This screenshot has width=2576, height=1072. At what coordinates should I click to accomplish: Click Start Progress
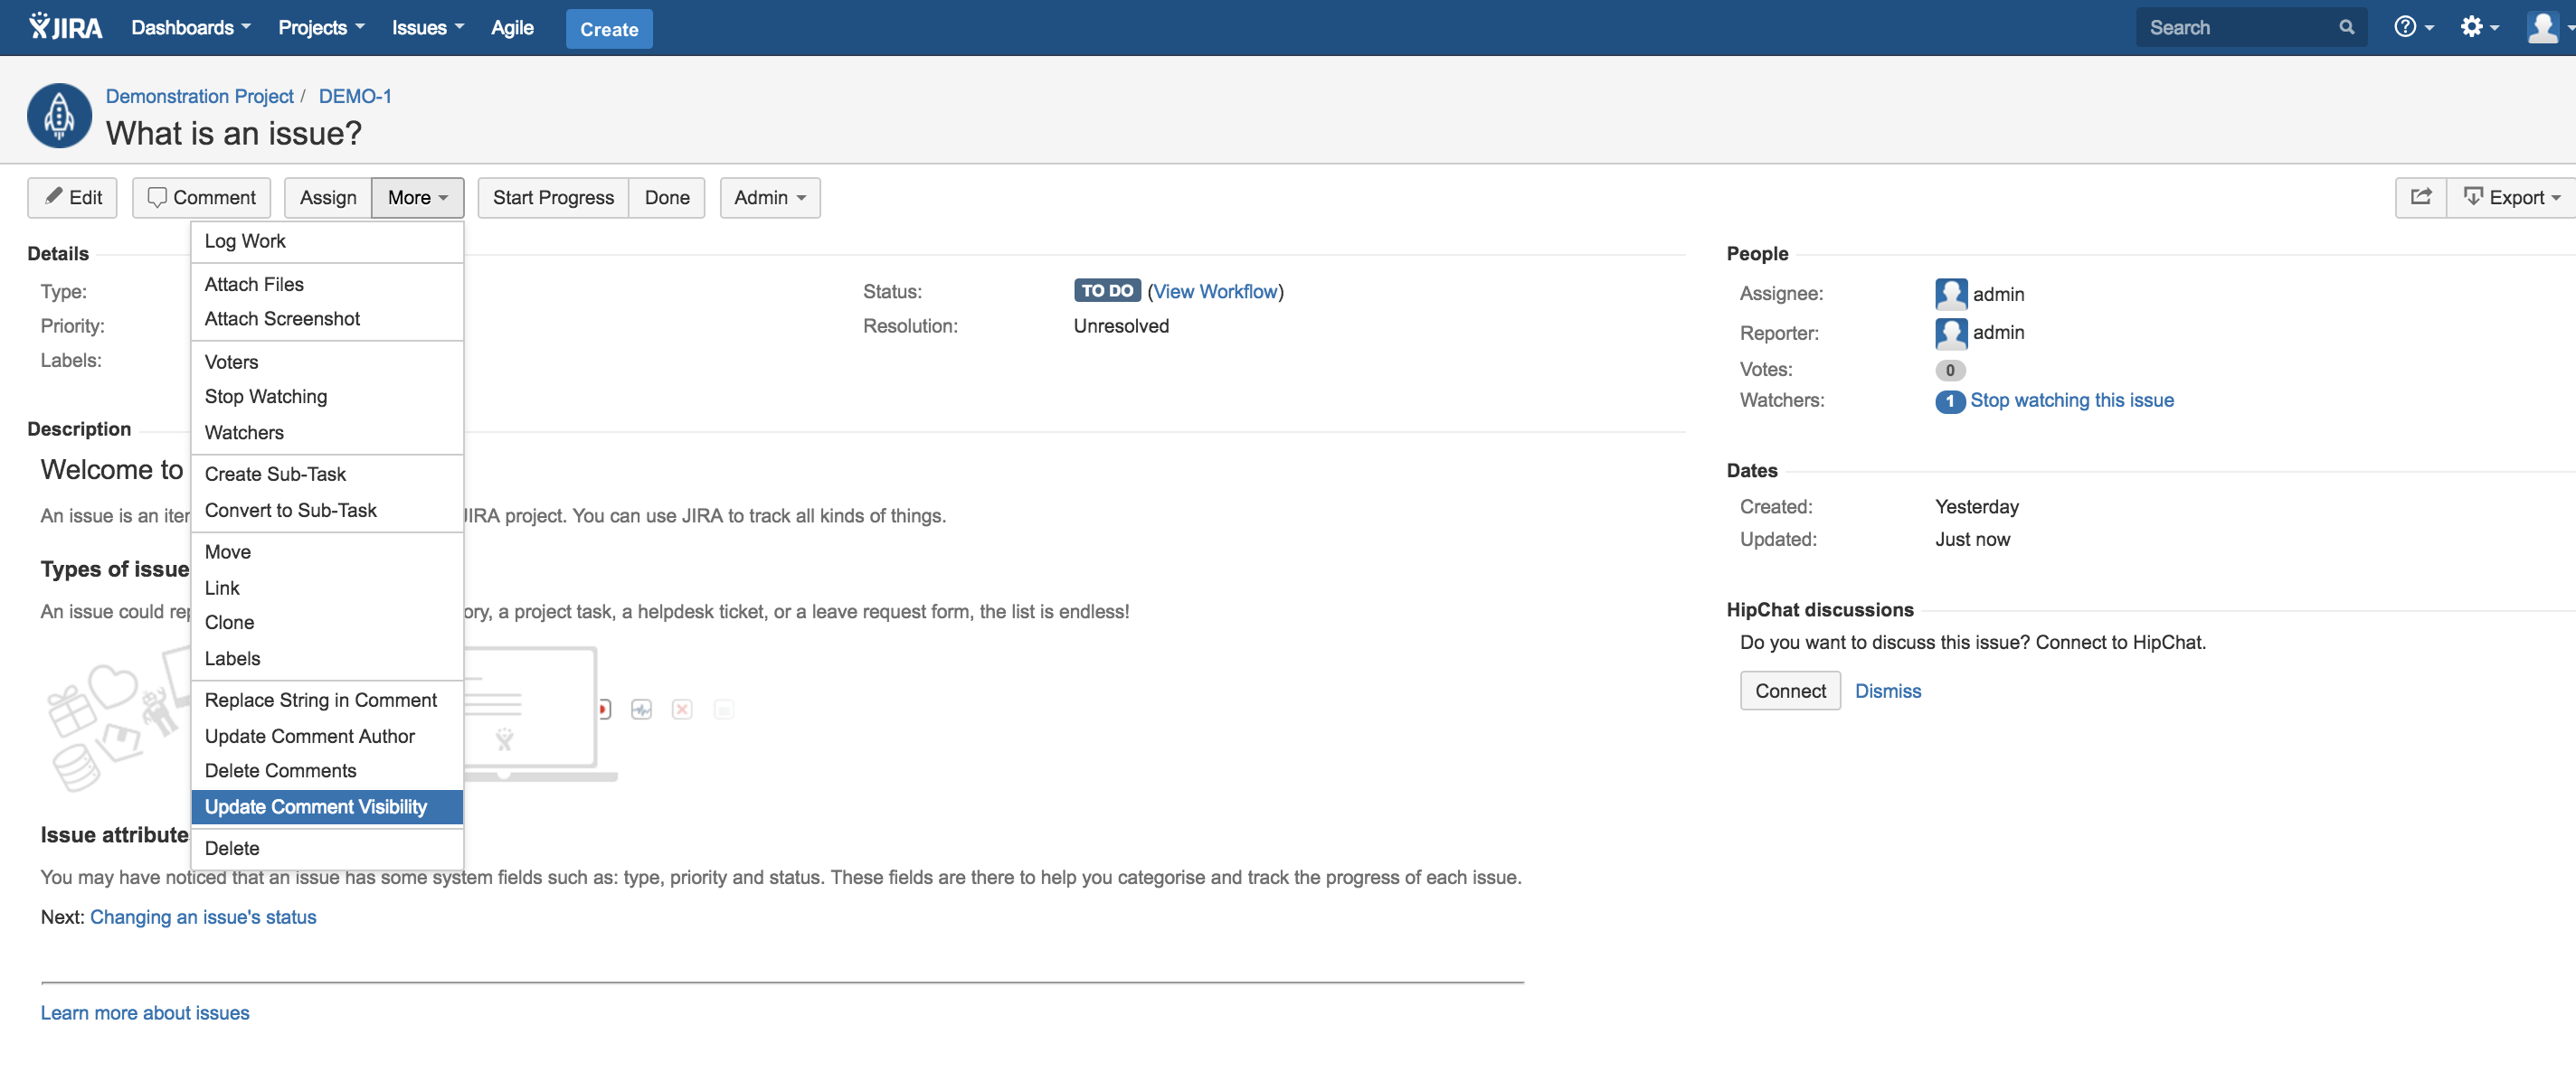pos(553,197)
